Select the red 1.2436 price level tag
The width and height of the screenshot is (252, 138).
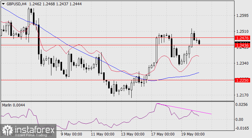click(x=243, y=46)
